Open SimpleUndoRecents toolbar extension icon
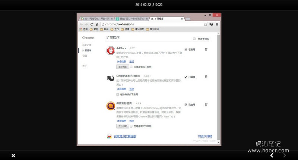 tap(211, 24)
